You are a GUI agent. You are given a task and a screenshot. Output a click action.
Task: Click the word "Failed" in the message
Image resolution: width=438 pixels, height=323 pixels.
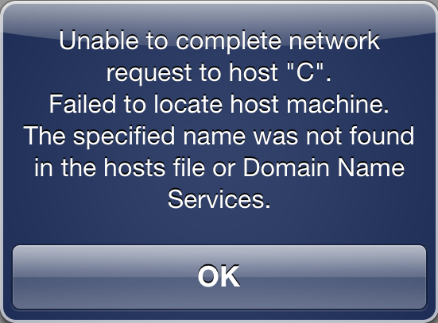coord(83,104)
